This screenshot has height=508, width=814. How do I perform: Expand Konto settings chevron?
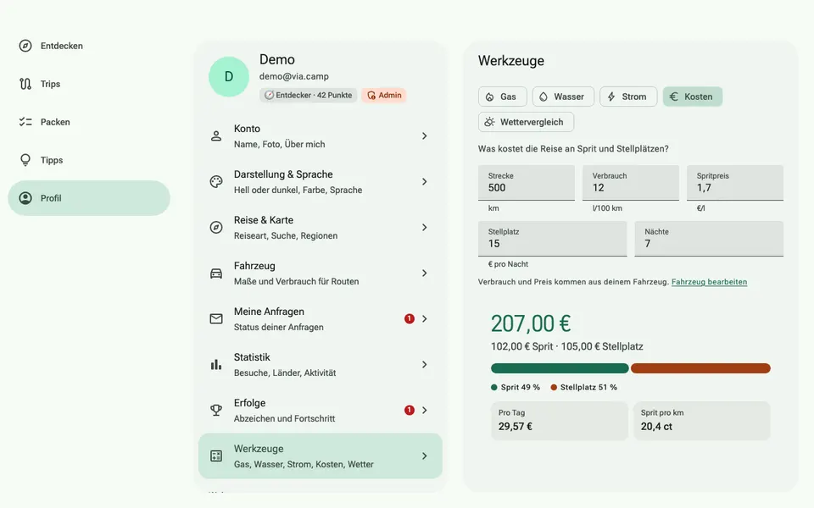coord(424,135)
